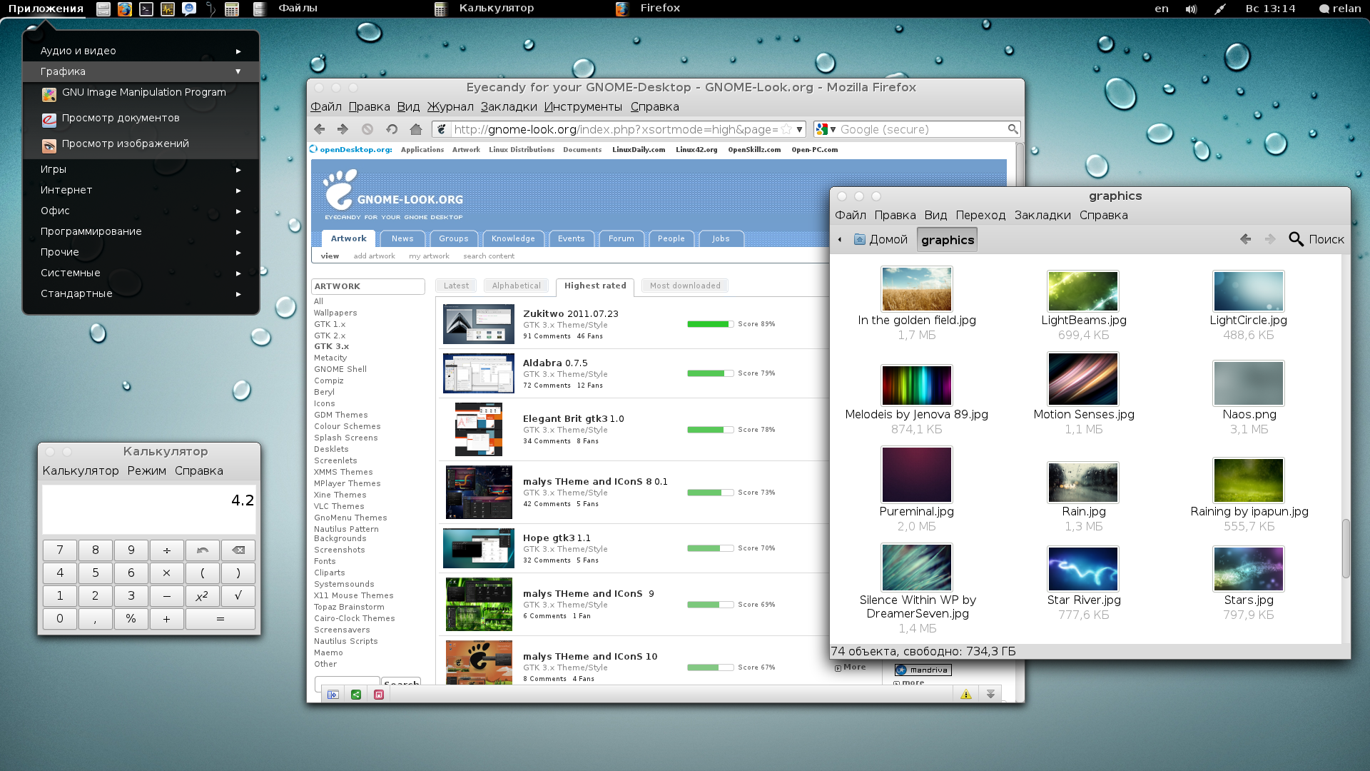Image resolution: width=1370 pixels, height=771 pixels.
Task: Go back in Firefox
Action: [320, 129]
